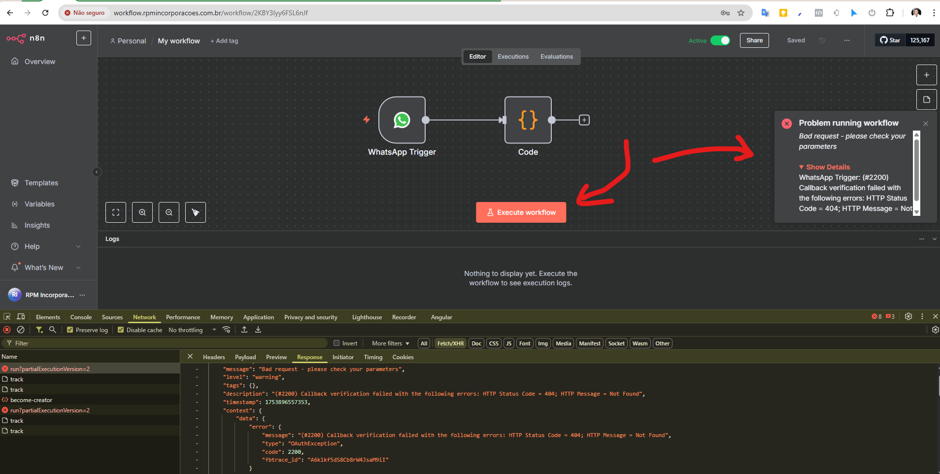Open the browser extensions puzzle icon
This screenshot has height=474, width=940.
tap(890, 13)
